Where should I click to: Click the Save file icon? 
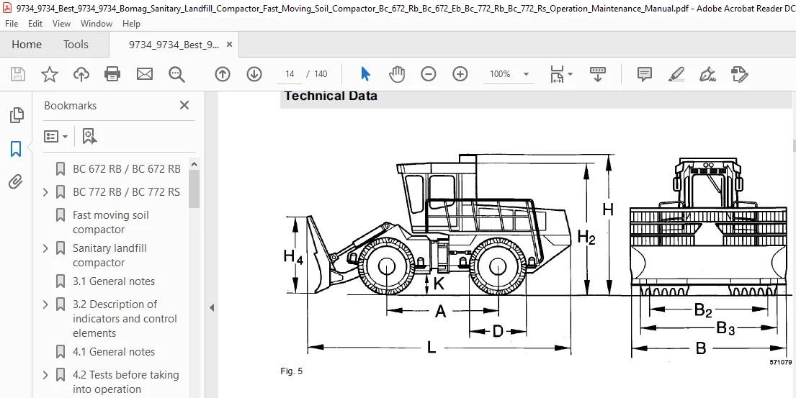(18, 74)
